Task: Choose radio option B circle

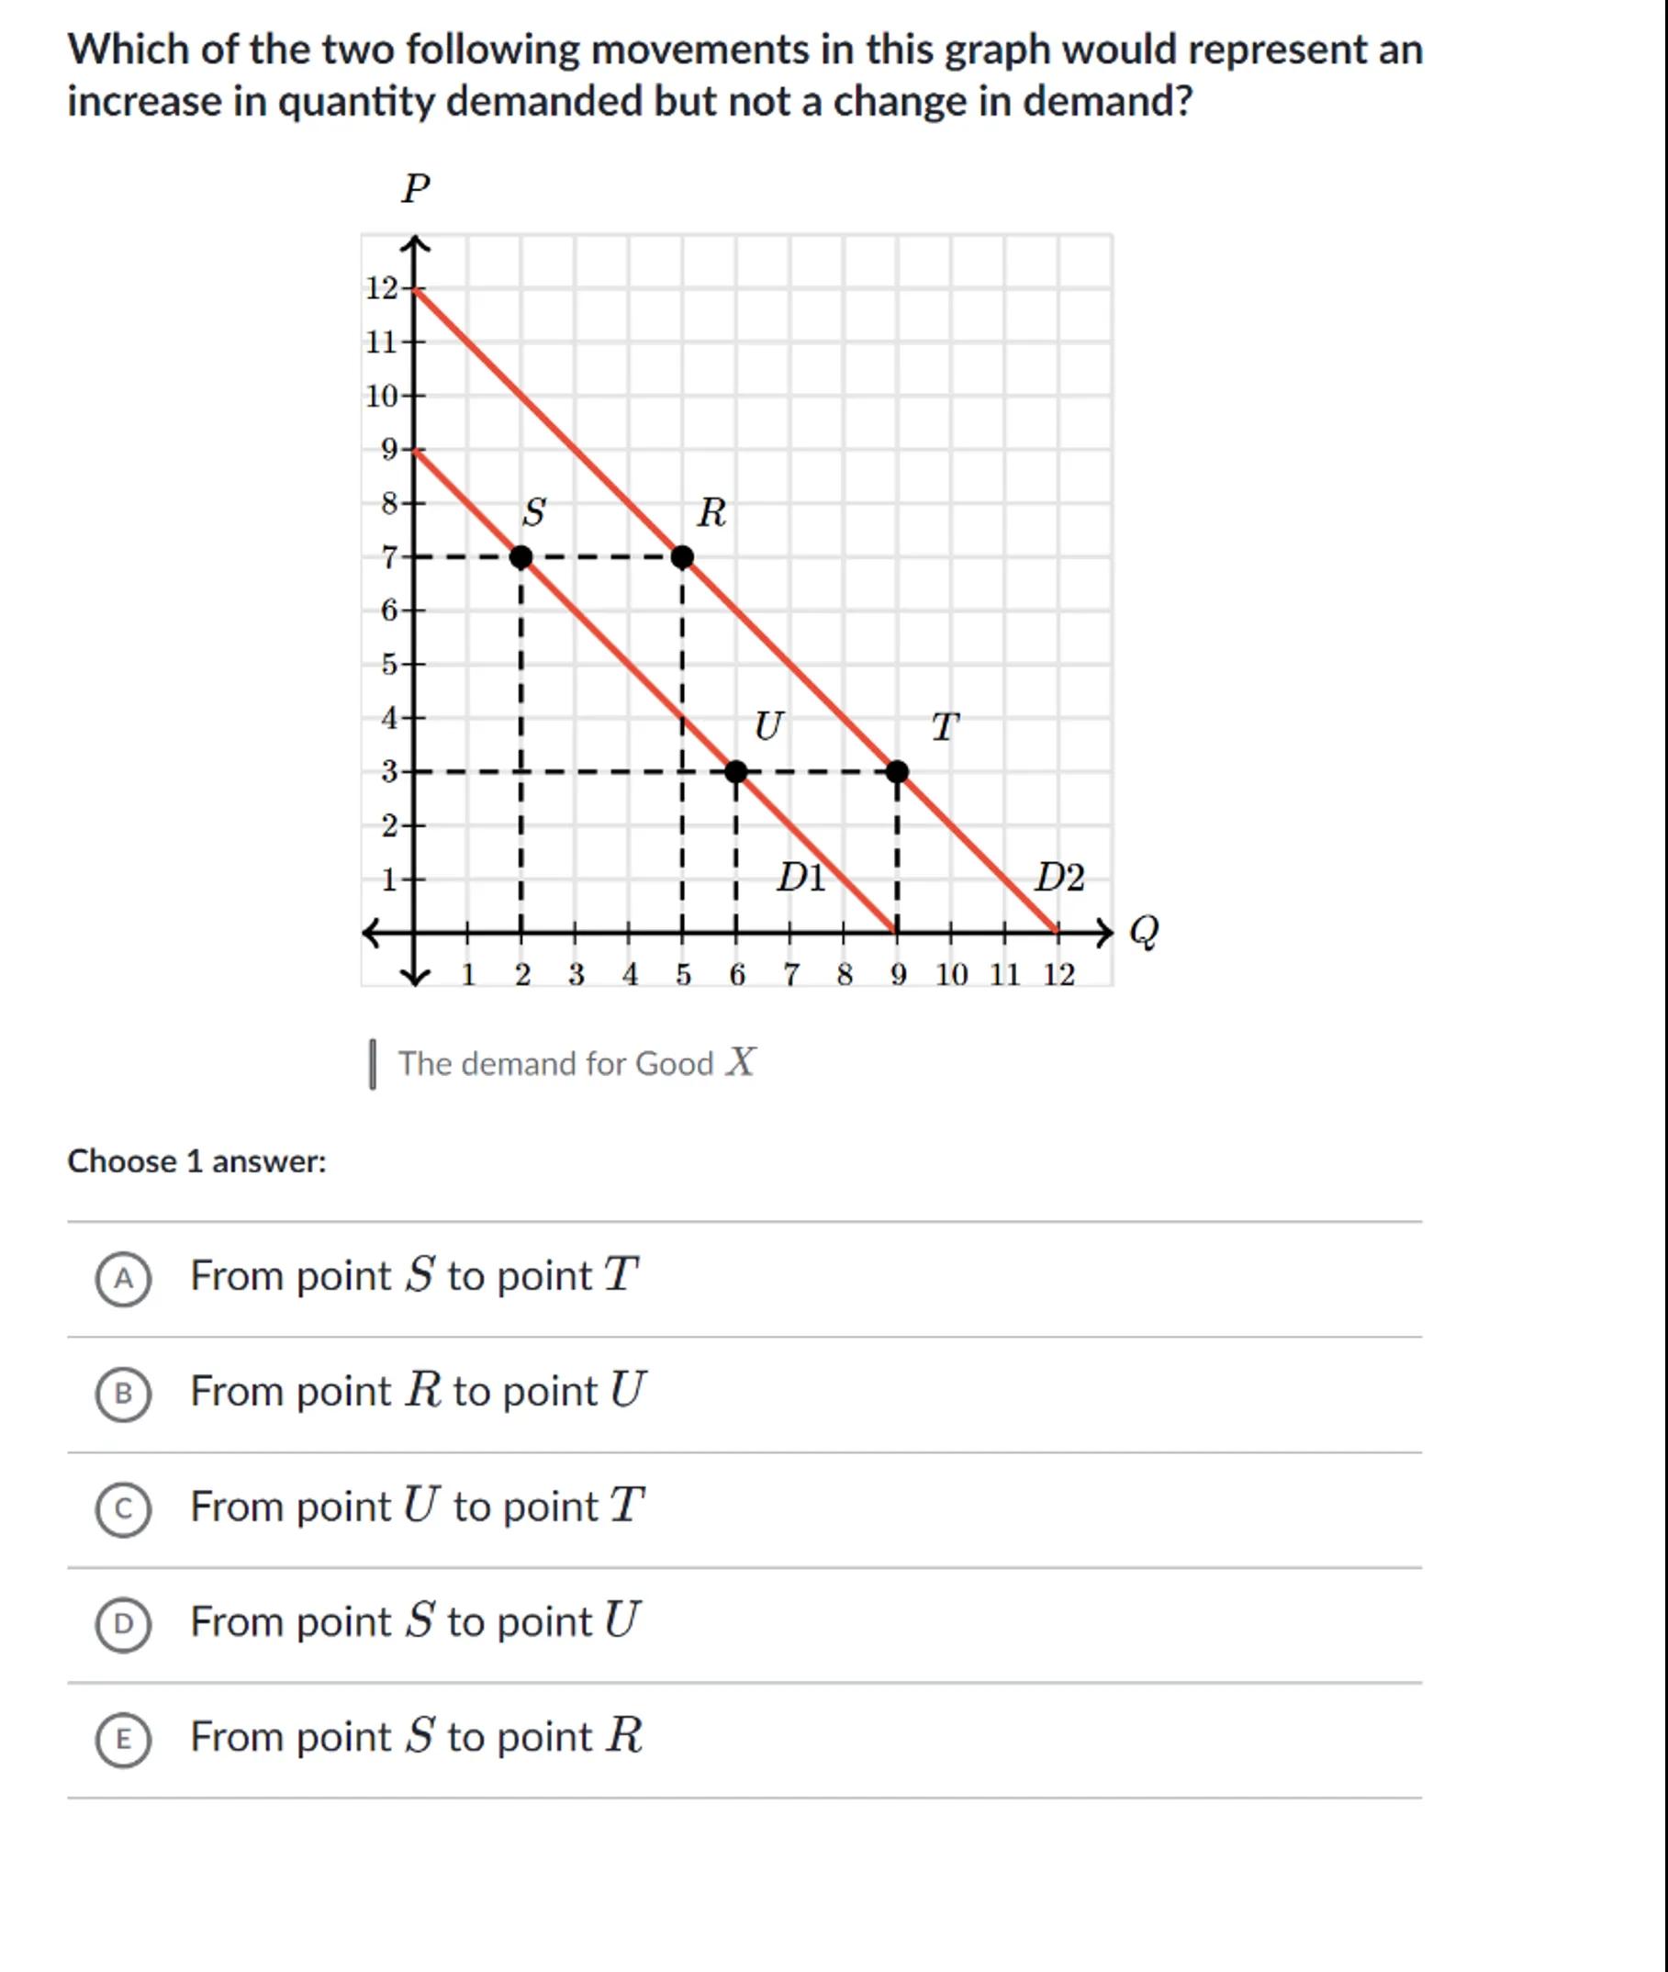Action: (123, 1395)
